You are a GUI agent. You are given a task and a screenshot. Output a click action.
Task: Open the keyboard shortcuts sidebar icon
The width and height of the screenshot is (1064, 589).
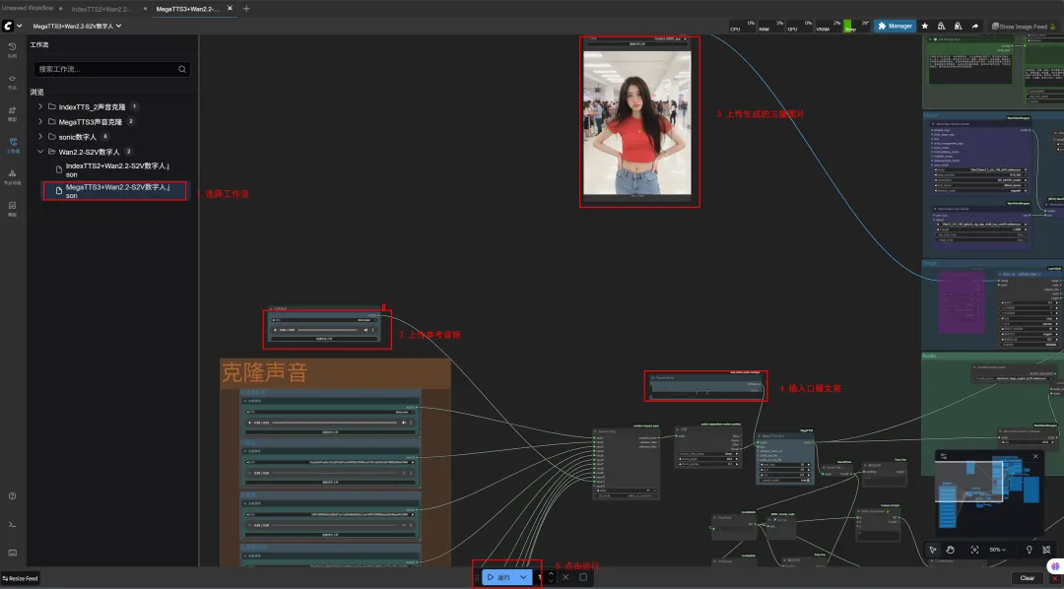pos(12,553)
